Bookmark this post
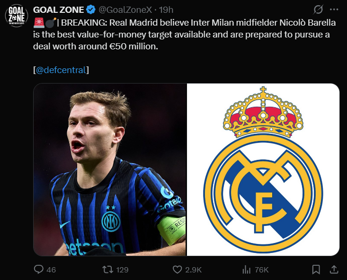Image resolution: width=347 pixels, height=280 pixels. click(316, 270)
